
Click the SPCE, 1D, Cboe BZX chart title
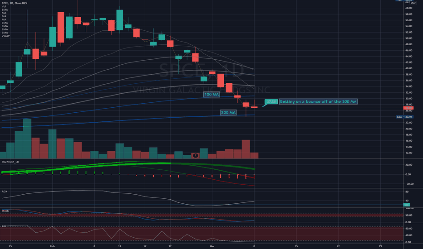tap(15, 3)
